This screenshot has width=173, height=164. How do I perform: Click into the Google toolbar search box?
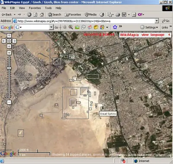(x=34, y=27)
